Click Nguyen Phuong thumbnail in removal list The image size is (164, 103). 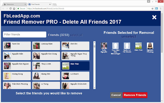[x=150, y=46]
